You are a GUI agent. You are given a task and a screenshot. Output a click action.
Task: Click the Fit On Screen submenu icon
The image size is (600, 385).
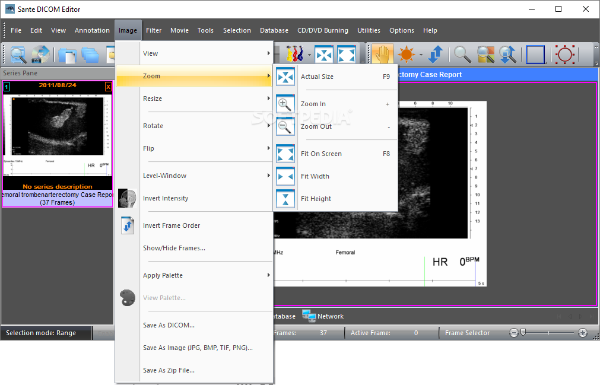[285, 154]
